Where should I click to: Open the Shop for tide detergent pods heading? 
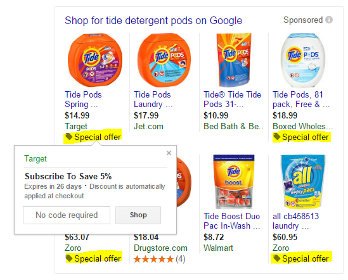pyautogui.click(x=153, y=20)
